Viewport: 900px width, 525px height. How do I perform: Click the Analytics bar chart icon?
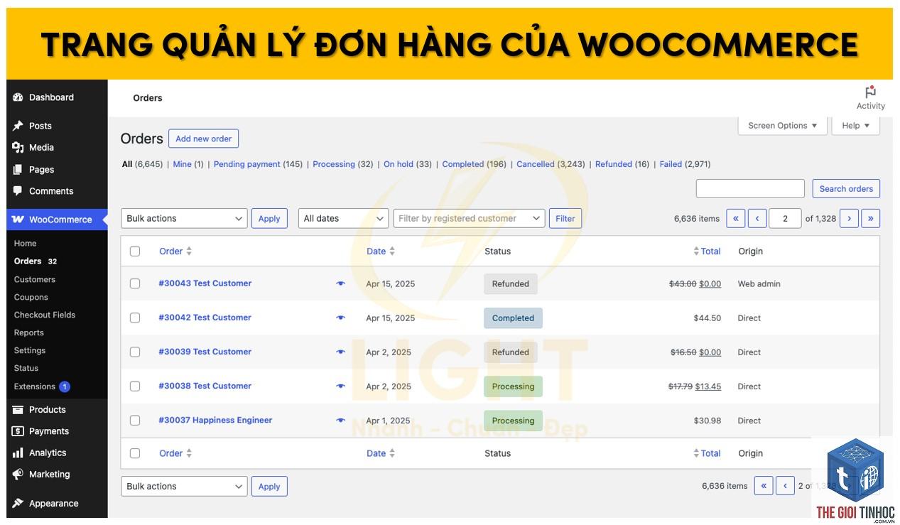18,453
